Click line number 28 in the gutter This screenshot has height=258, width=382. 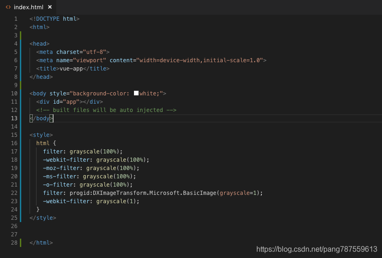14,243
